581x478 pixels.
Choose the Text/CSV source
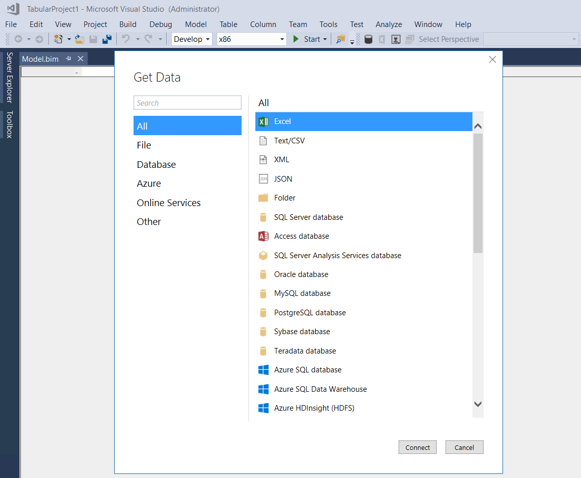pos(363,141)
